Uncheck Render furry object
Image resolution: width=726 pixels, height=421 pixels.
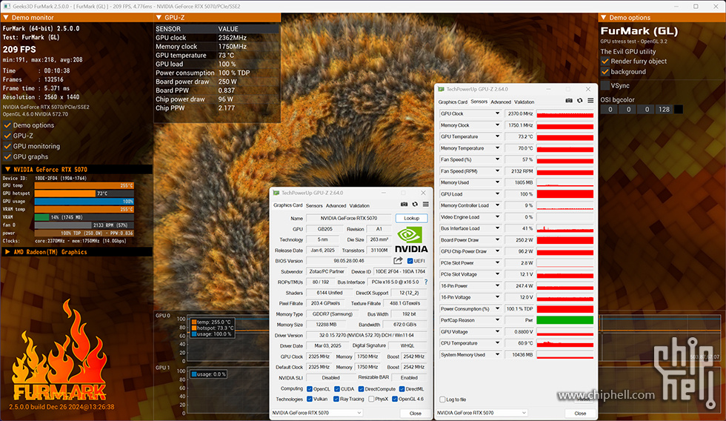(x=605, y=61)
